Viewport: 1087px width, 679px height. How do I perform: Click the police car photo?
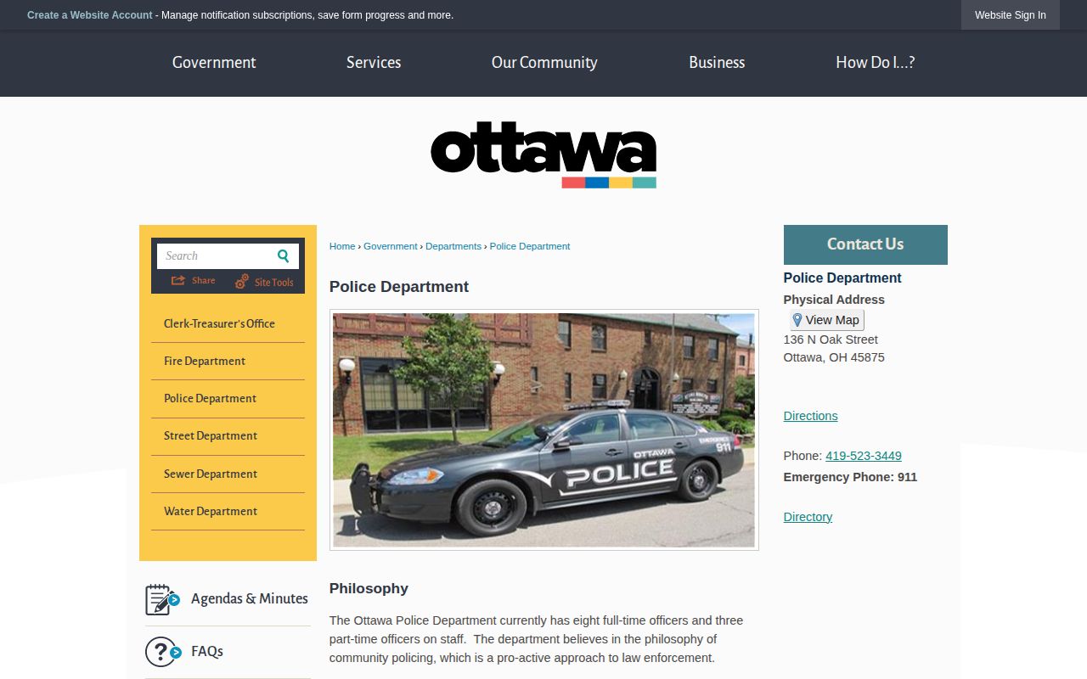click(543, 430)
